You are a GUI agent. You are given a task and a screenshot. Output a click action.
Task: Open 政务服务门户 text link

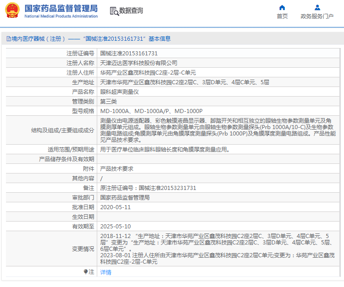click(x=317, y=16)
